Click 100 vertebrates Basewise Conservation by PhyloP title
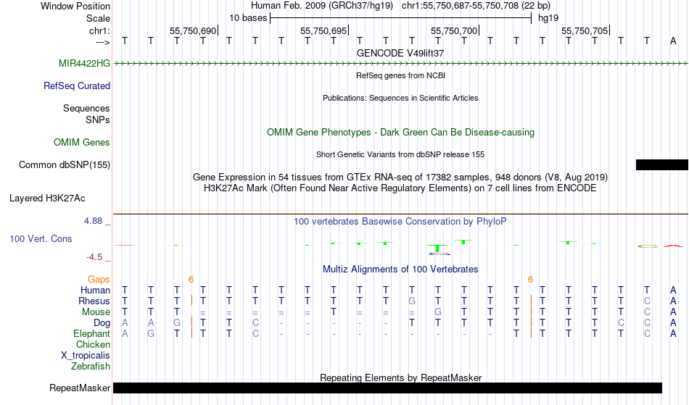The width and height of the screenshot is (689, 405). [x=400, y=221]
